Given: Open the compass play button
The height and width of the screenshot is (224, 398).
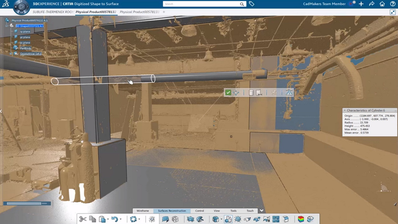Looking at the screenshot, I should [21, 7].
